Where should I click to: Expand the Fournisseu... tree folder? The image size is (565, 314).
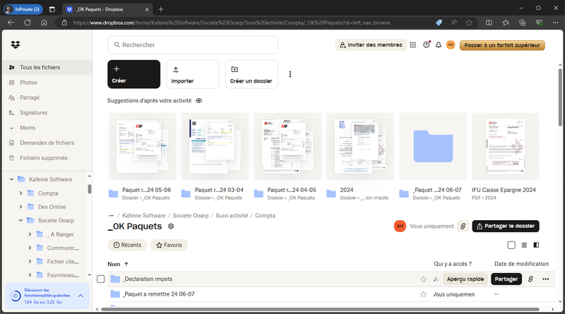pyautogui.click(x=30, y=275)
